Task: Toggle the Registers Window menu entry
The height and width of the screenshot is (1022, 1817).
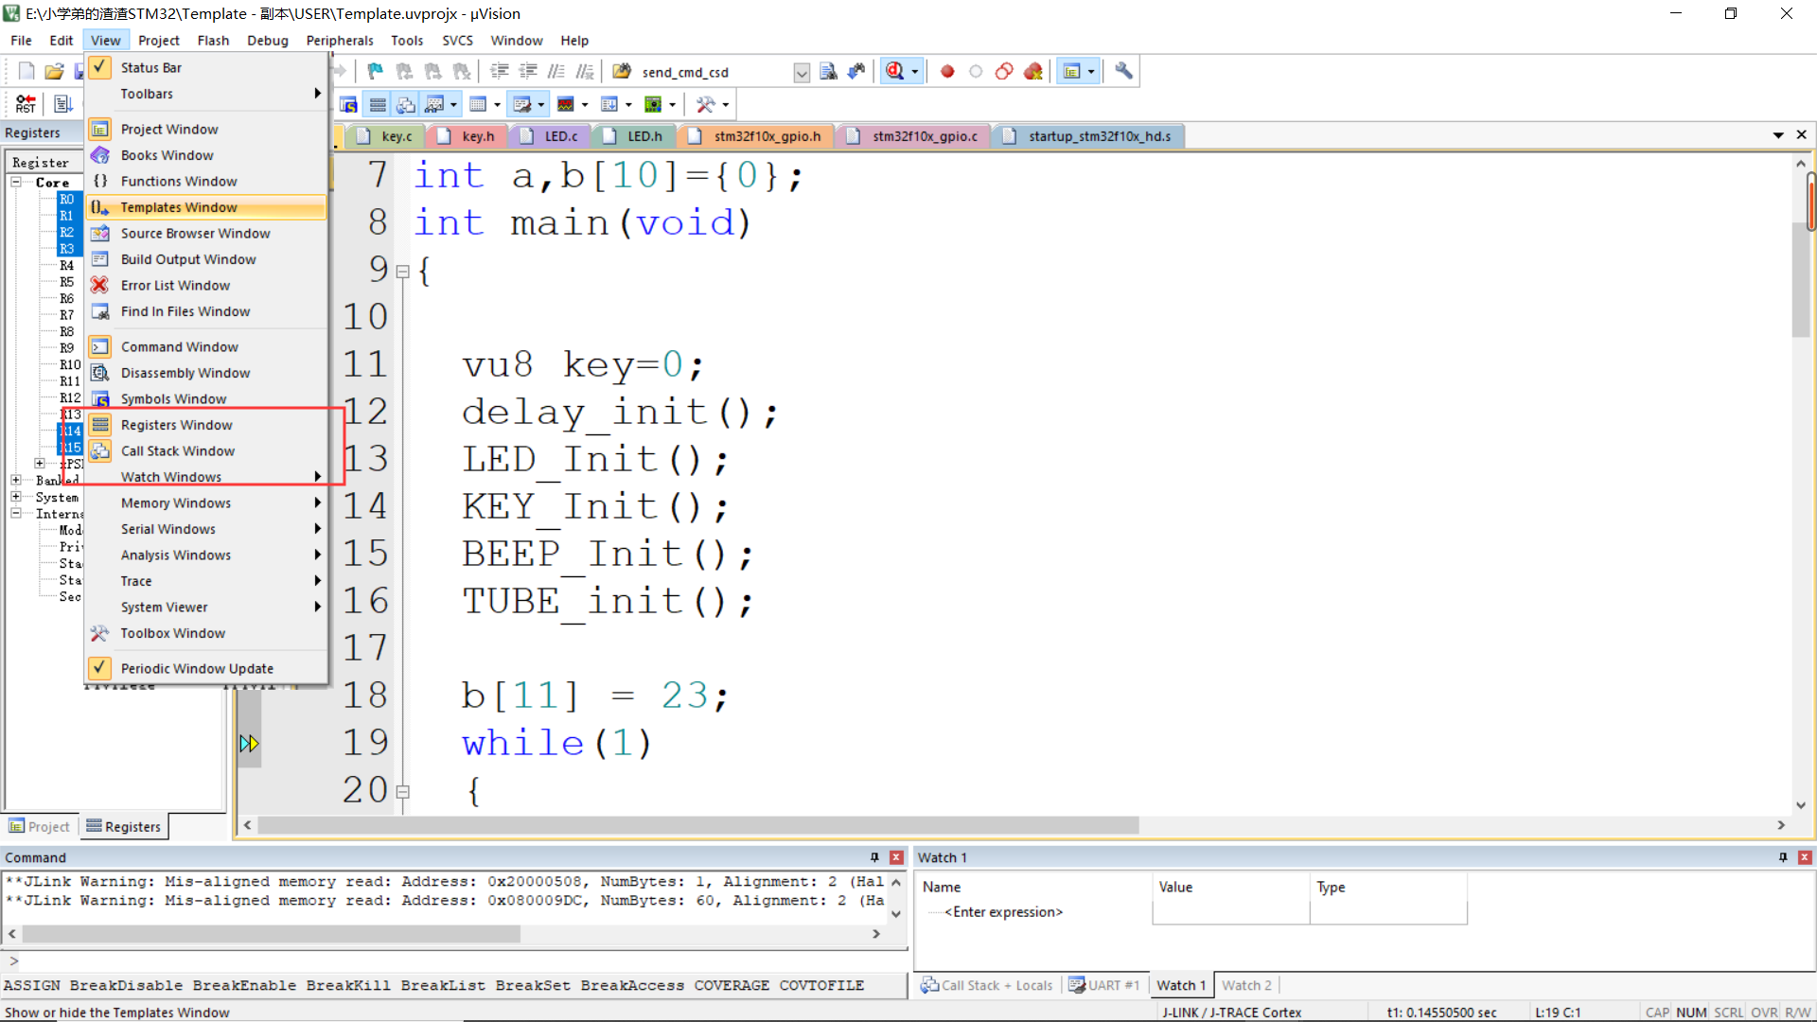Action: 177,424
